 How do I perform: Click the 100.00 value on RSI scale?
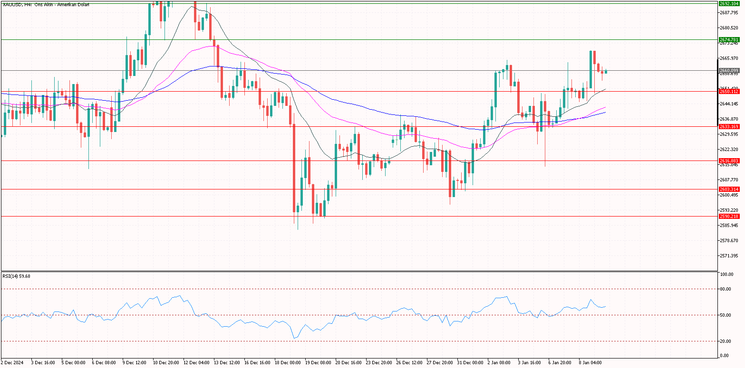(726, 275)
